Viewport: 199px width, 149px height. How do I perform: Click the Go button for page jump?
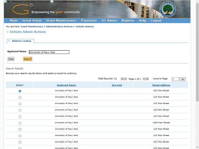click(183, 79)
